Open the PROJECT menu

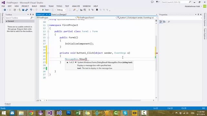[x=25, y=6]
